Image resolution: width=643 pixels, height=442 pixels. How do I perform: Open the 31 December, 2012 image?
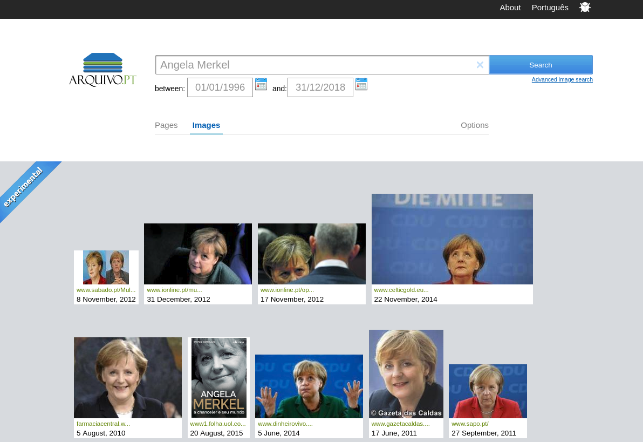point(197,254)
